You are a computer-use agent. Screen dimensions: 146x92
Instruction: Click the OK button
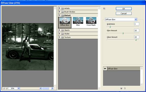click(x=124, y=9)
